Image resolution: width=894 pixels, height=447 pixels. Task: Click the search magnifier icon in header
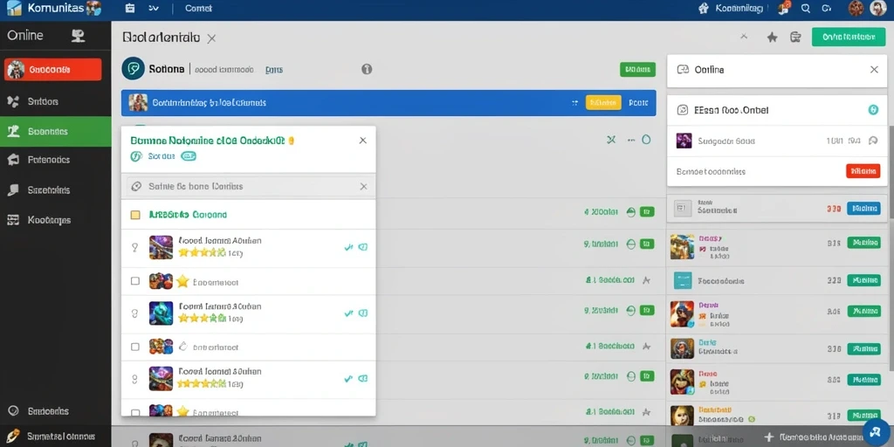[x=806, y=8]
